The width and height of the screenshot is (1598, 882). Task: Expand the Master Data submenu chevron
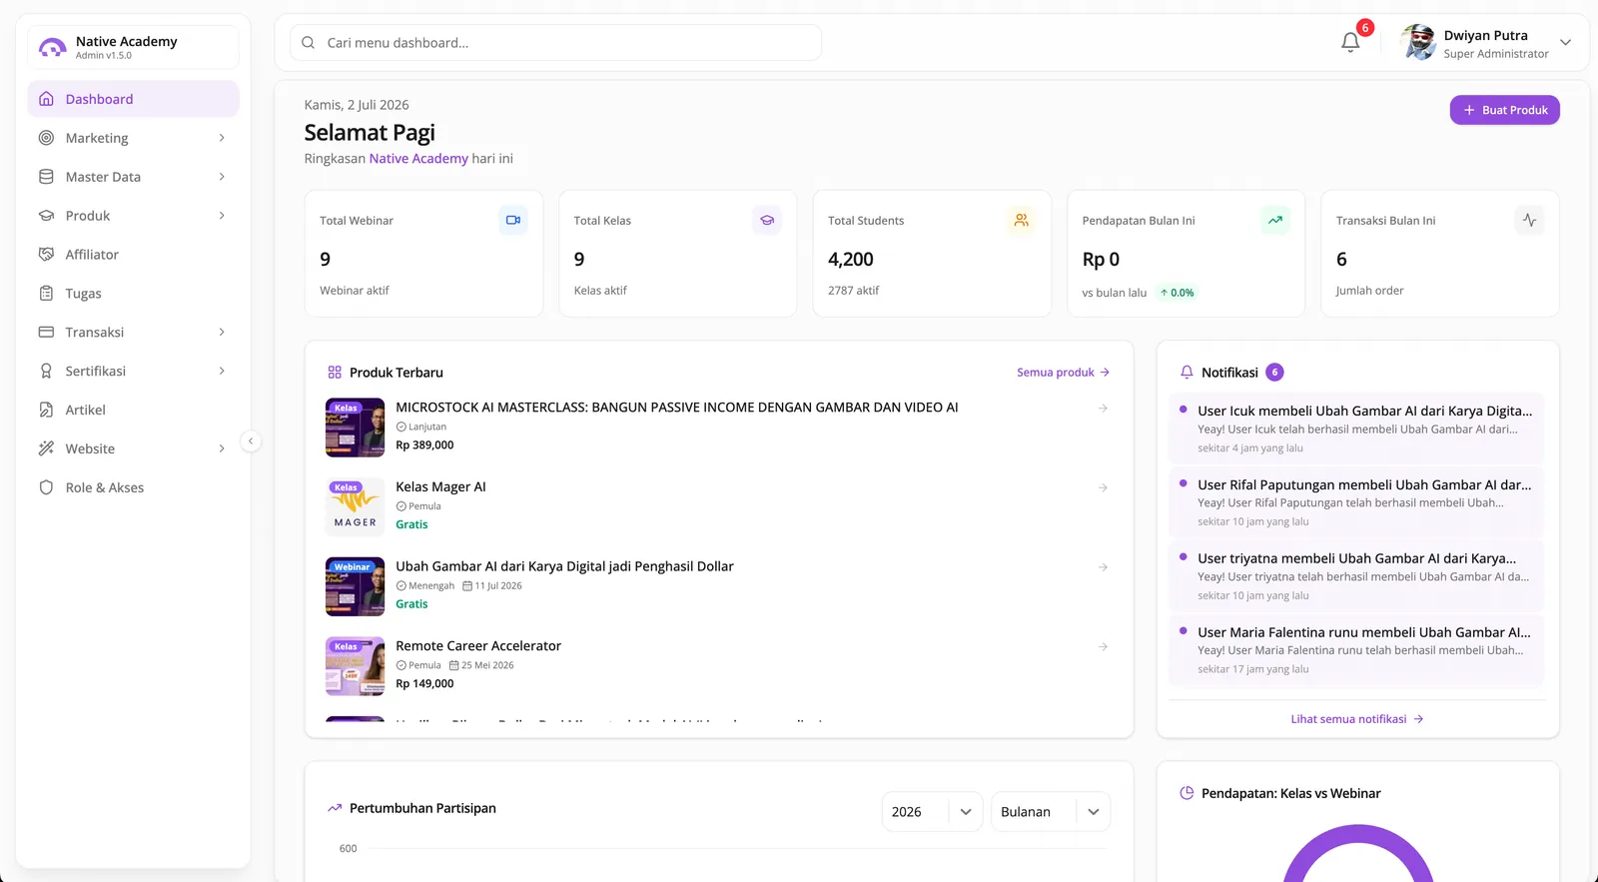222,177
